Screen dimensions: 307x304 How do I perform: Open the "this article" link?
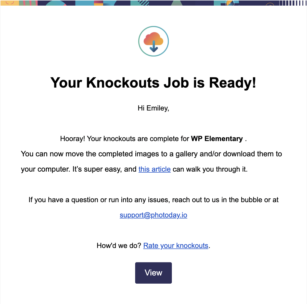click(x=155, y=169)
